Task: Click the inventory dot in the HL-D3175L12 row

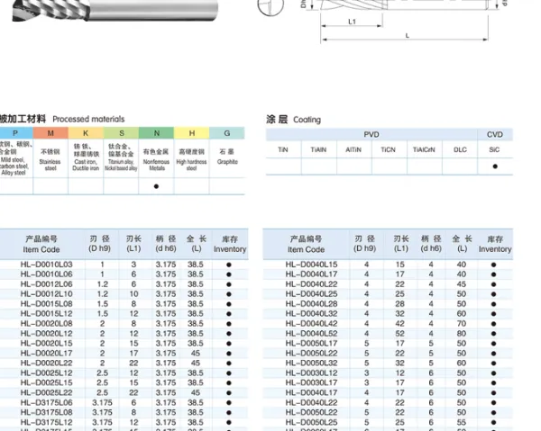Action: point(229,423)
